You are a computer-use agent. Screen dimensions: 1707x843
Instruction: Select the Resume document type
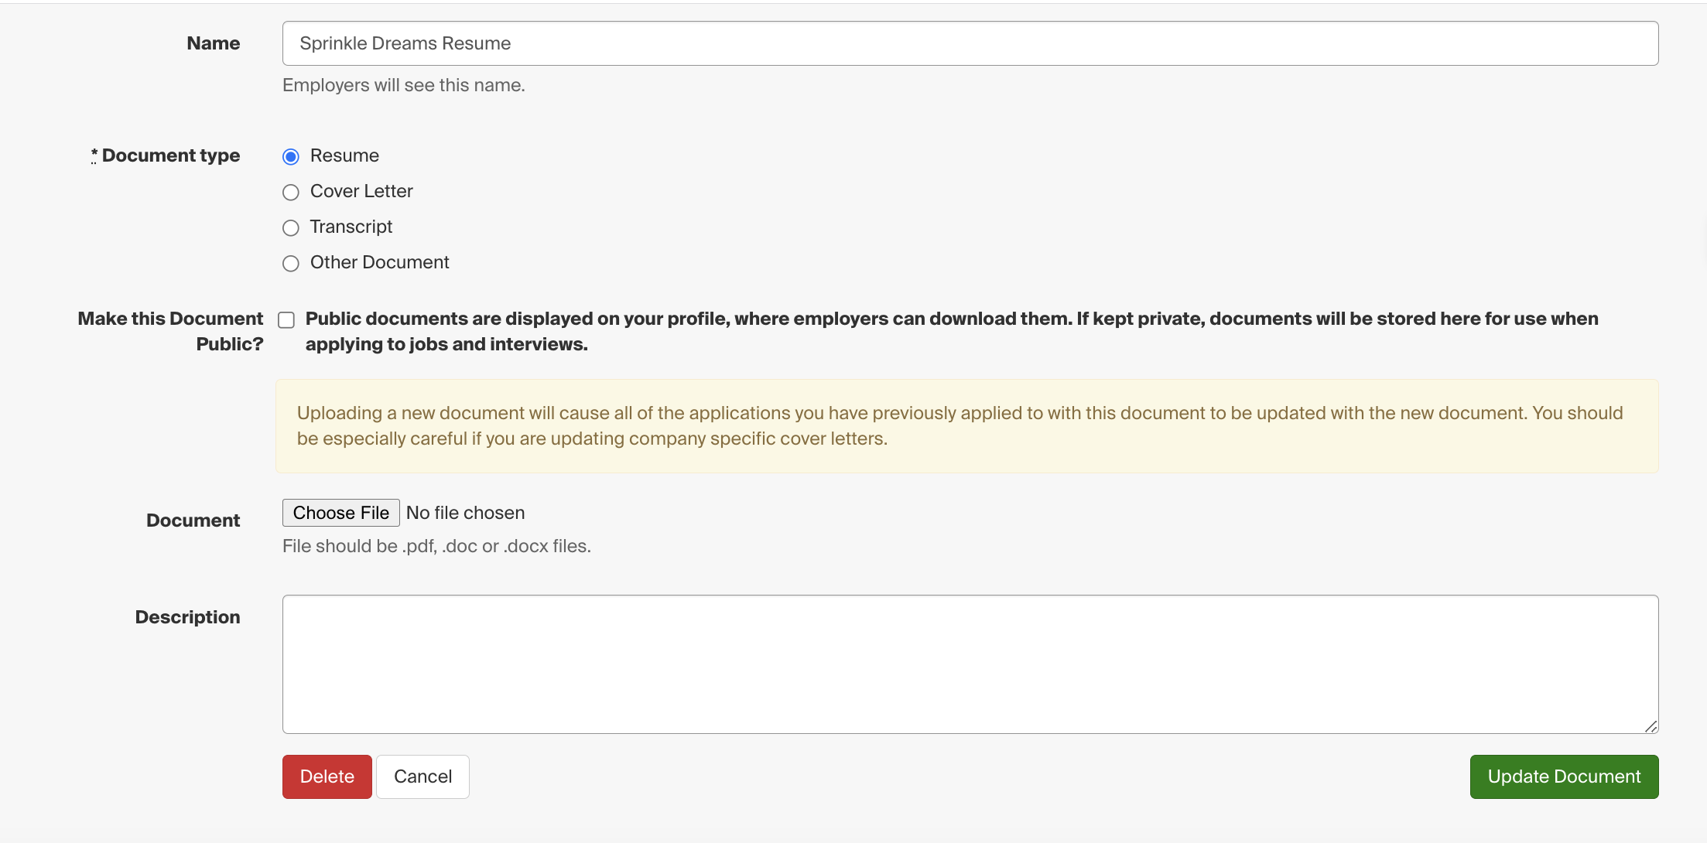291,157
